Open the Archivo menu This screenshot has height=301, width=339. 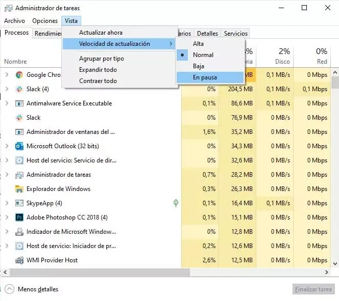[x=14, y=21]
